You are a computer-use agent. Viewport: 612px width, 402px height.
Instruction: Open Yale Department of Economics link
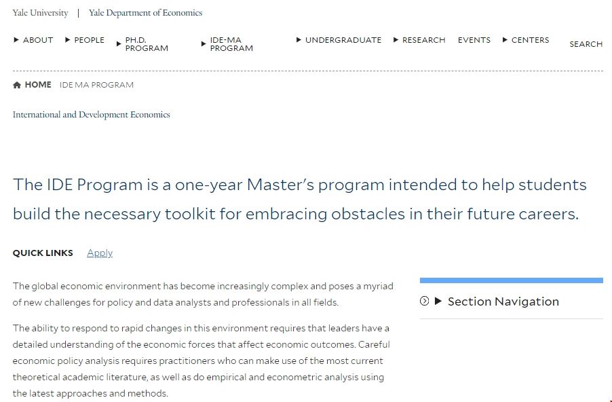click(x=145, y=12)
